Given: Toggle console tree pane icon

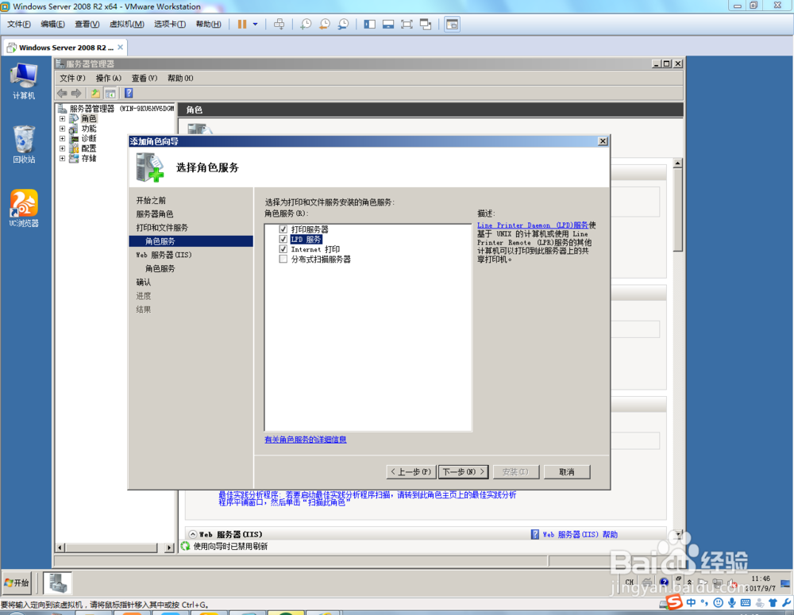Looking at the screenshot, I should 110,93.
